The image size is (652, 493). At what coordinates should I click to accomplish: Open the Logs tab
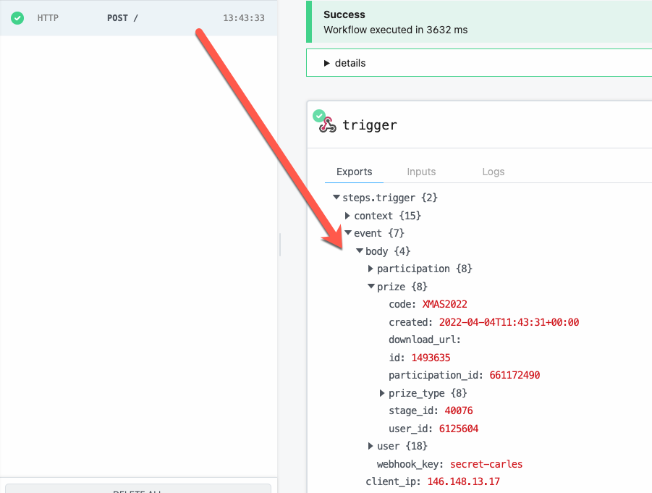pyautogui.click(x=493, y=172)
